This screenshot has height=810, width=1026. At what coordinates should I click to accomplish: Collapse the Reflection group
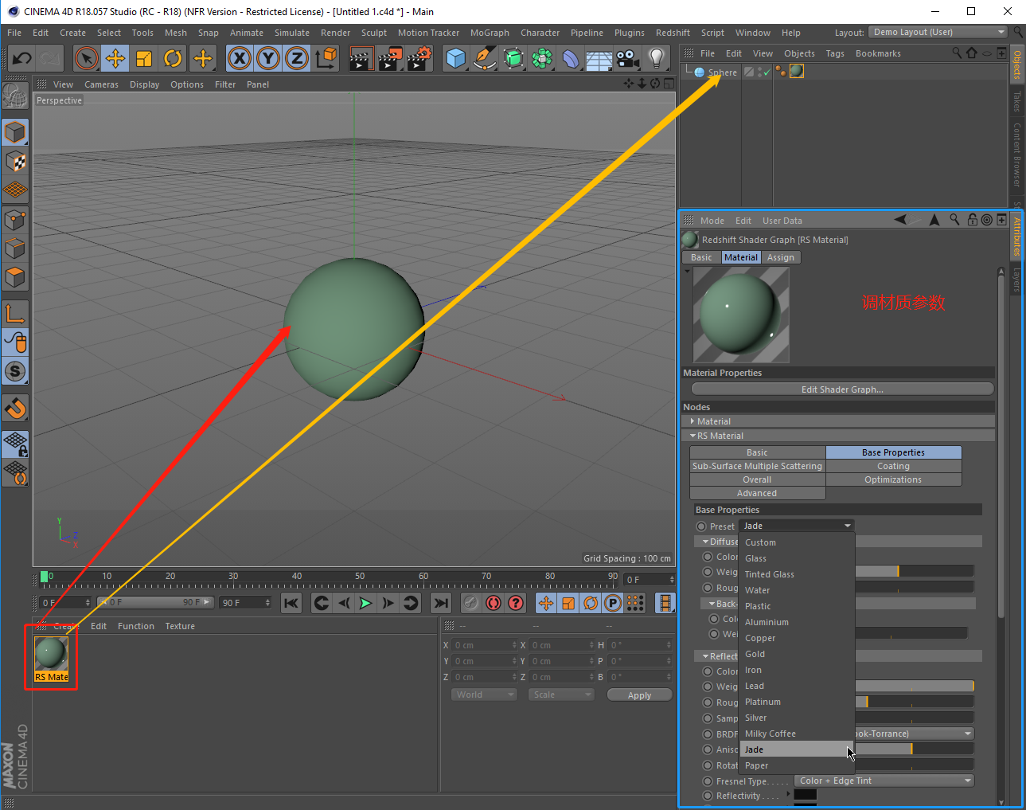(705, 656)
